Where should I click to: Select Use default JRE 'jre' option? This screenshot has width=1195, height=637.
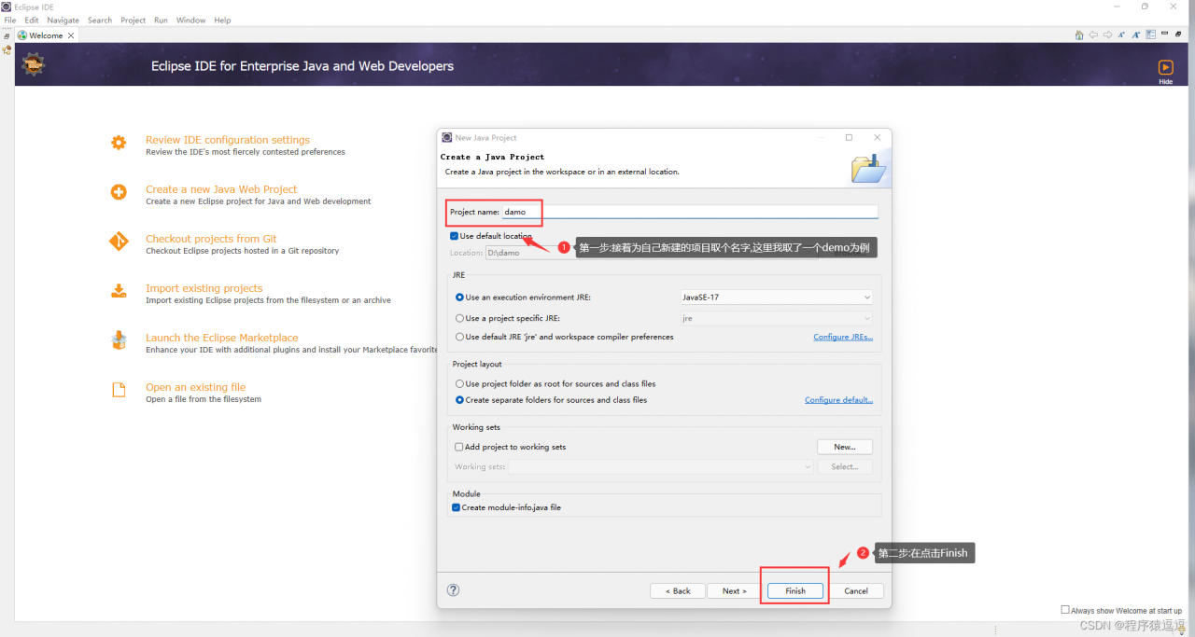(x=459, y=337)
